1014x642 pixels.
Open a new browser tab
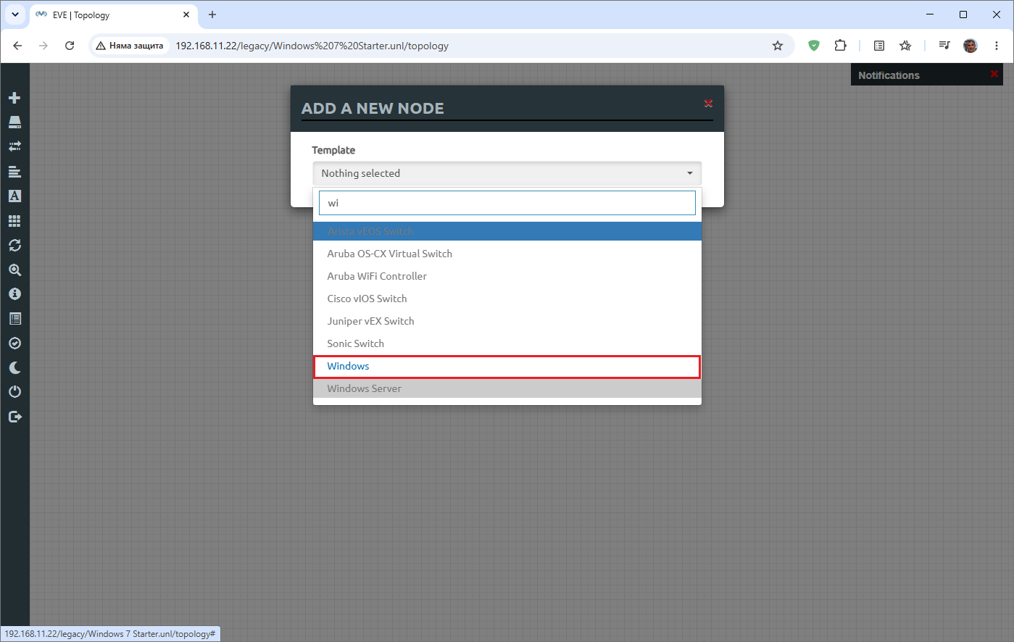coord(212,14)
